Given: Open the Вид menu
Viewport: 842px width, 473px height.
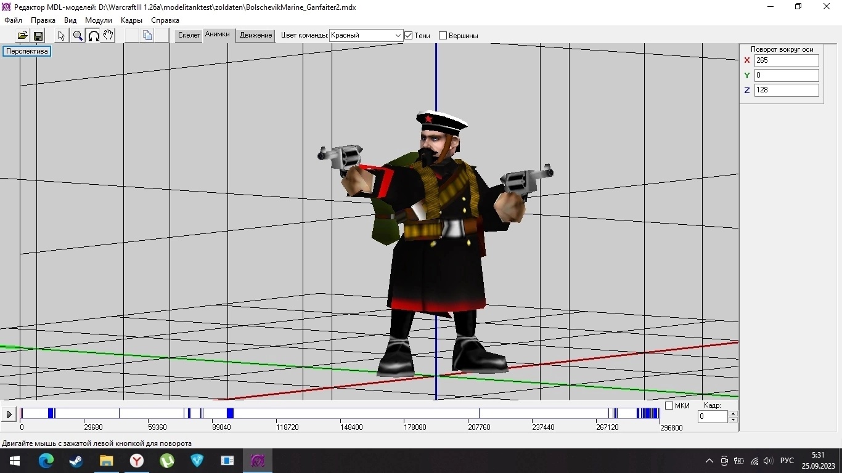Looking at the screenshot, I should click(70, 20).
